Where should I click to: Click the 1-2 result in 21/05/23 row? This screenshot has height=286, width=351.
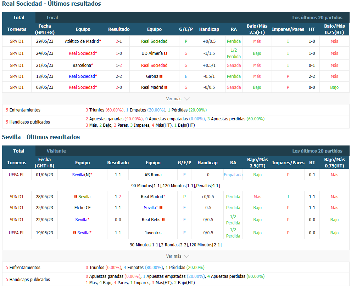pyautogui.click(x=119, y=65)
